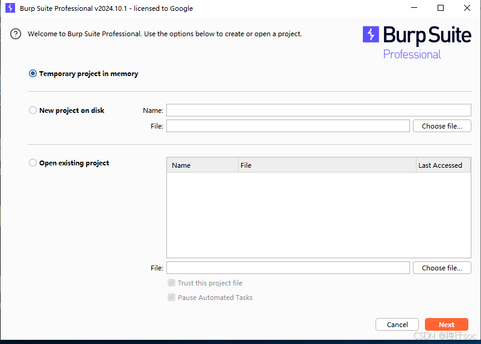The image size is (481, 344).
Task: Click the existing project File path field
Action: click(x=288, y=268)
